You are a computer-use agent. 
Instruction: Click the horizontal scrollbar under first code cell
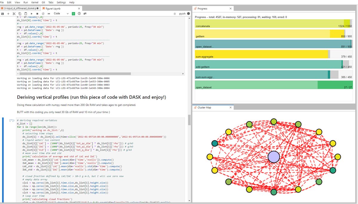pos(75,74)
